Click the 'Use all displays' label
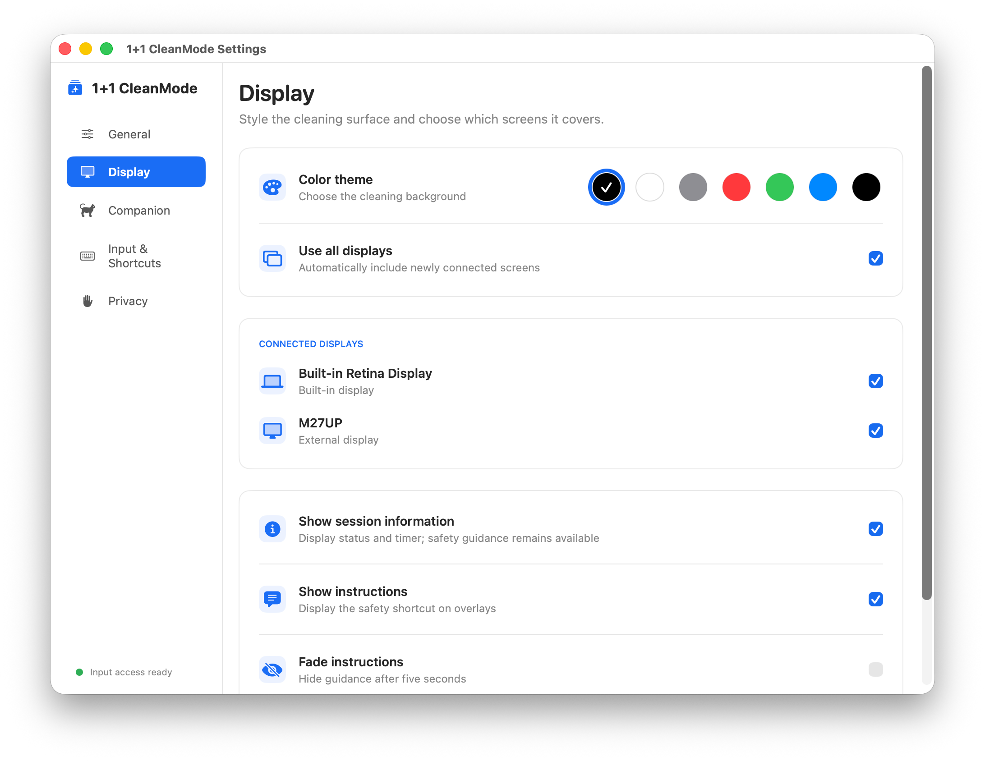This screenshot has width=985, height=761. point(345,251)
